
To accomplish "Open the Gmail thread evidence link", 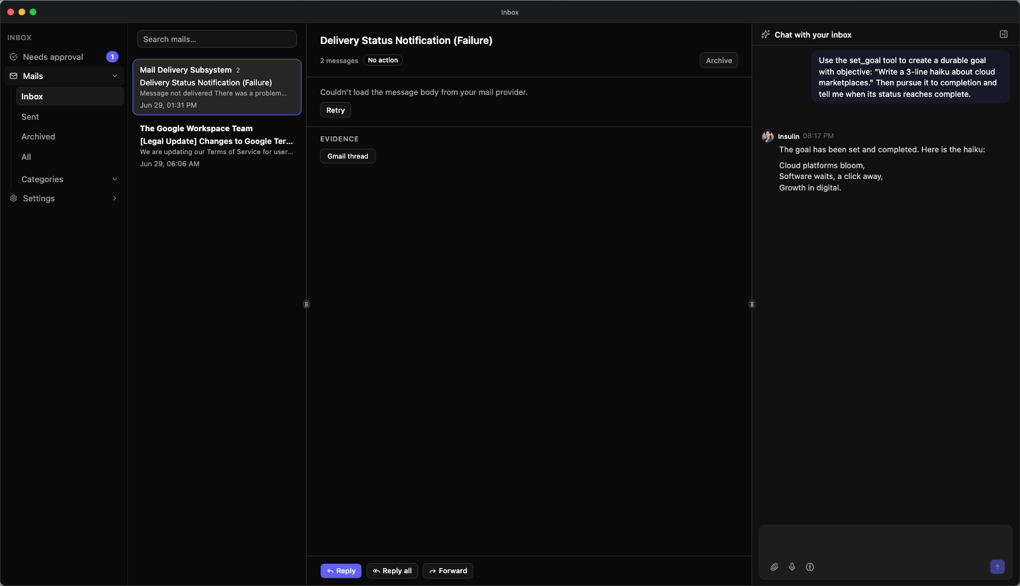I will click(x=347, y=156).
